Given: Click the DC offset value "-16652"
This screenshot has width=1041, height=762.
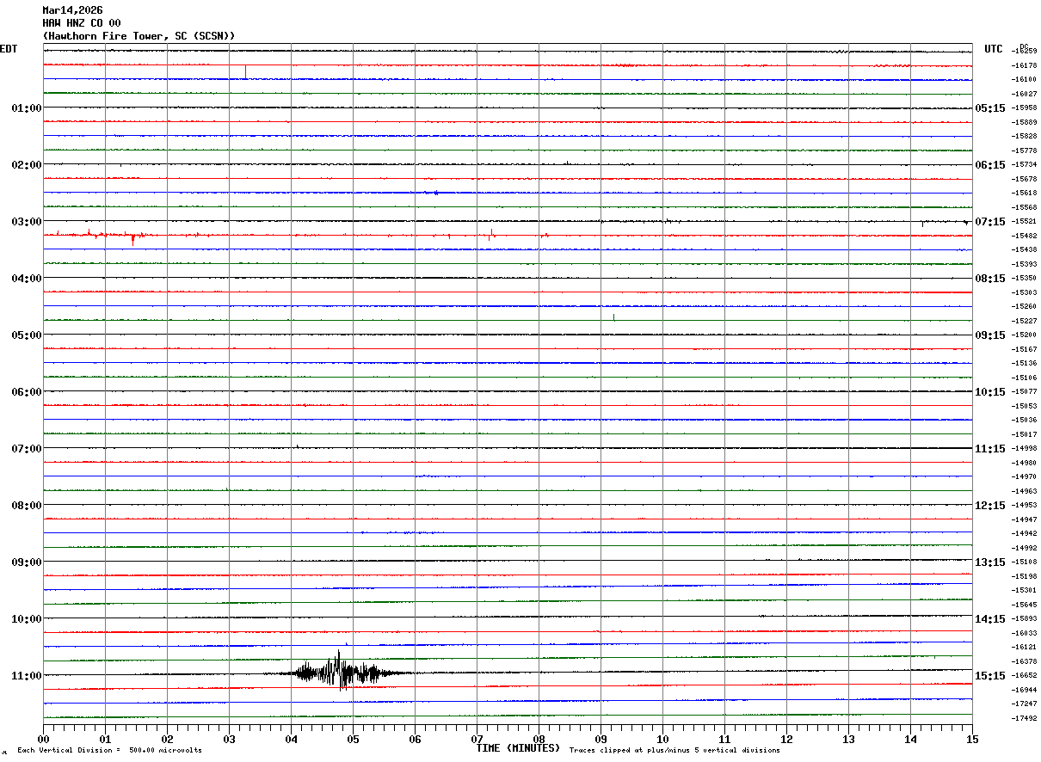Looking at the screenshot, I should pyautogui.click(x=1024, y=676).
